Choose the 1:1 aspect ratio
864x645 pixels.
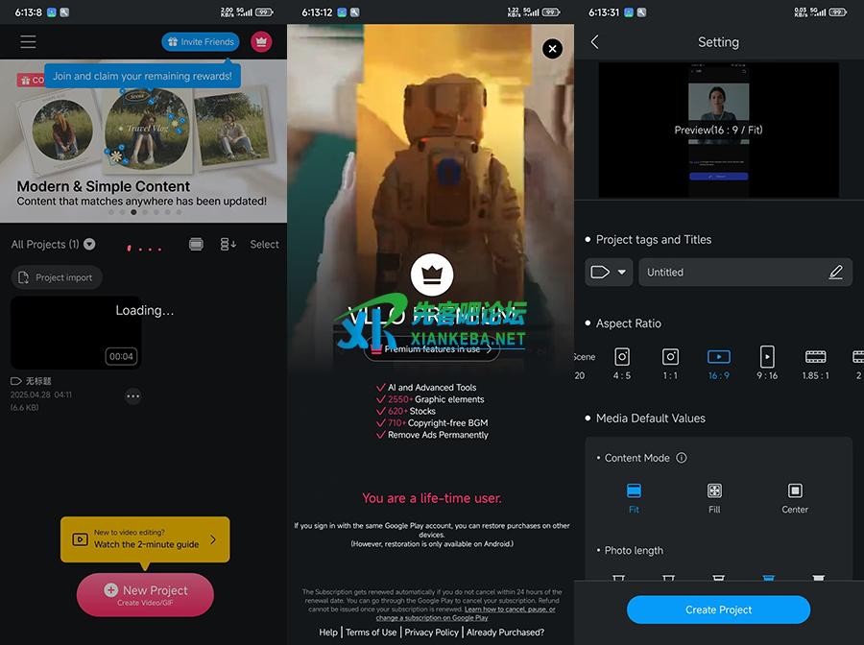670,363
